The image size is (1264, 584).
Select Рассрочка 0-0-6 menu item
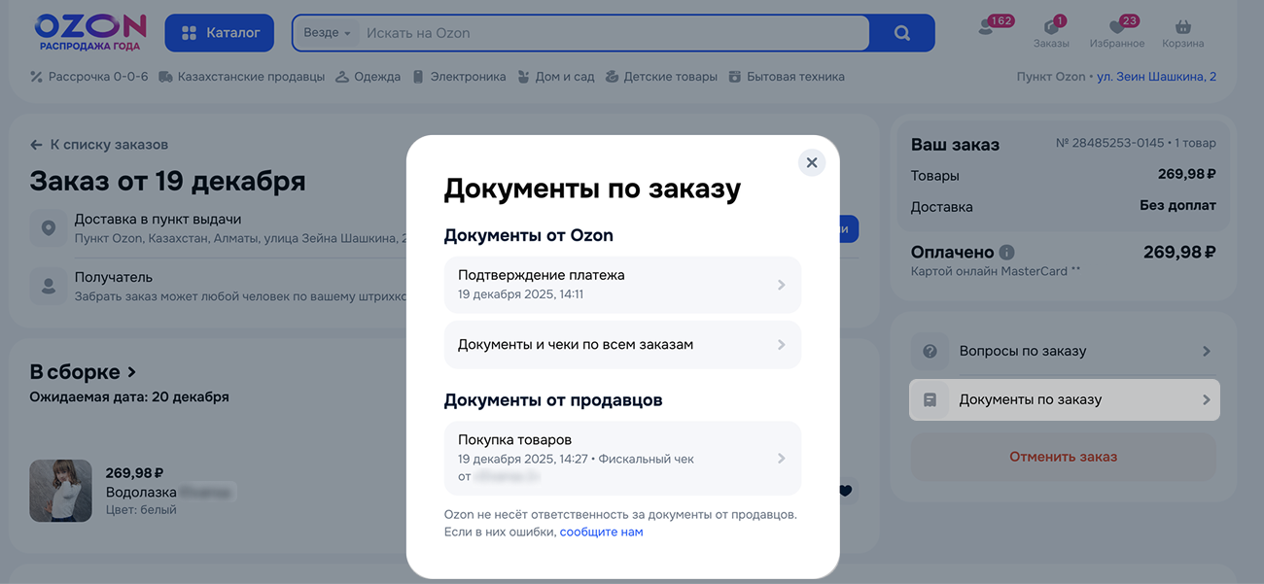coord(89,77)
